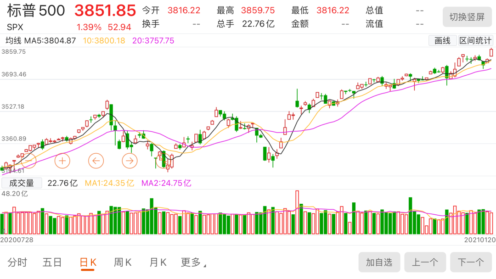Switch to the 周K weekly tab
496x279 pixels.
point(123,262)
